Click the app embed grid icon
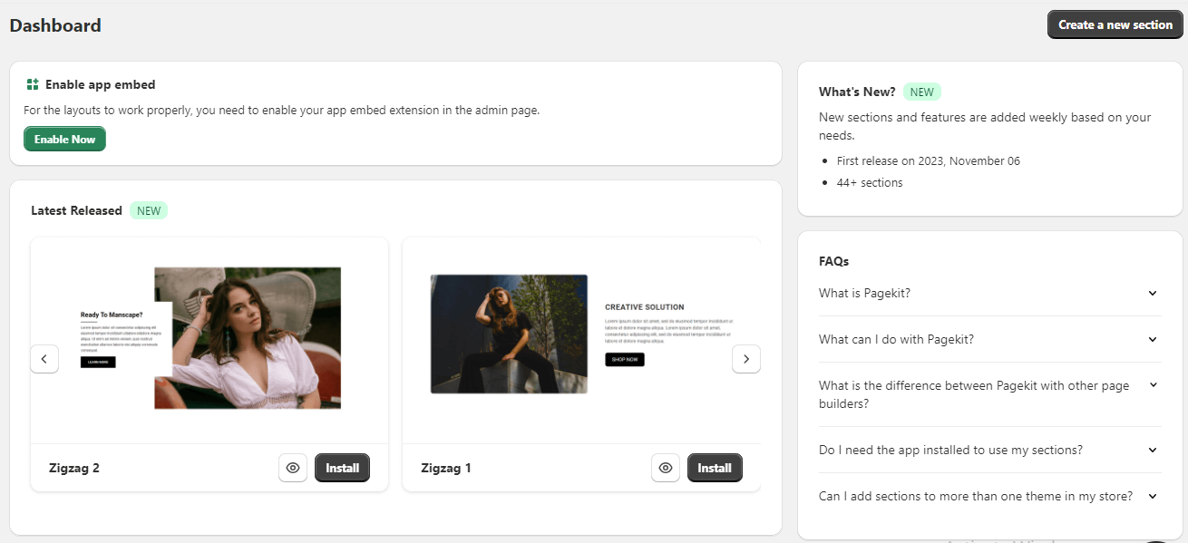The height and width of the screenshot is (543, 1188). 33,84
